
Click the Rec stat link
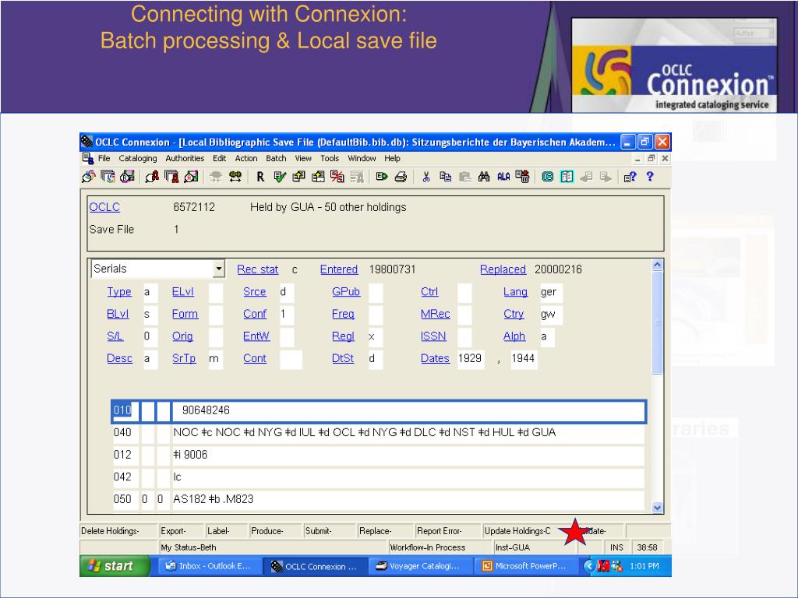(x=257, y=269)
